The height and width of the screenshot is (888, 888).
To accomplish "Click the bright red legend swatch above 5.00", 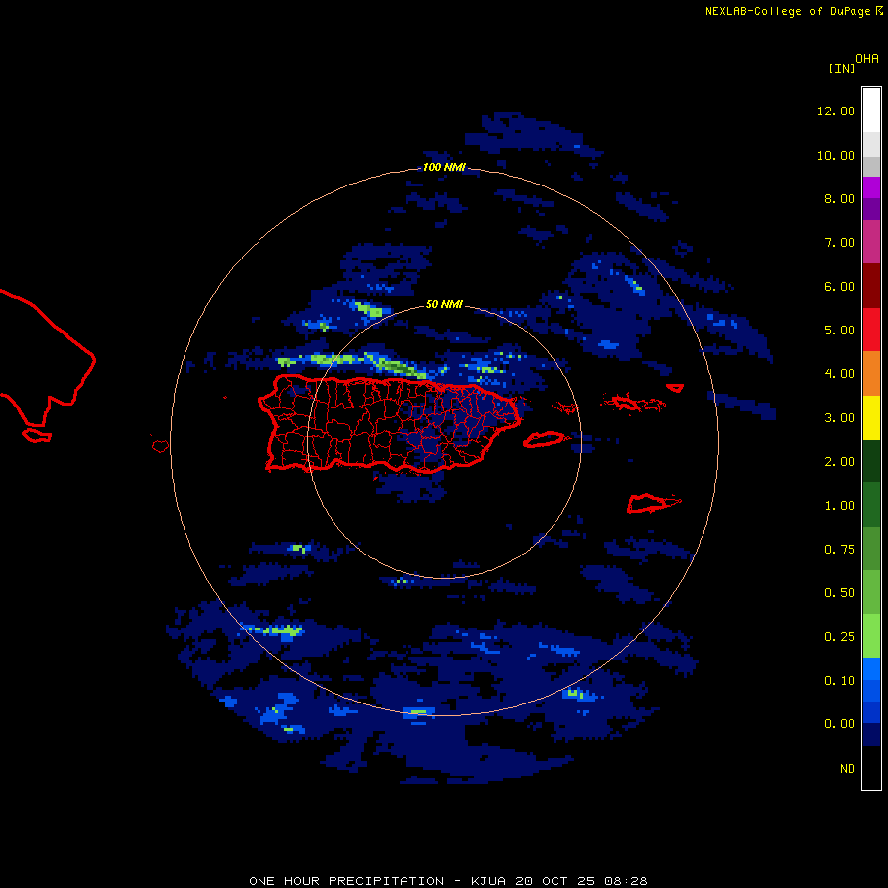I will click(x=871, y=330).
